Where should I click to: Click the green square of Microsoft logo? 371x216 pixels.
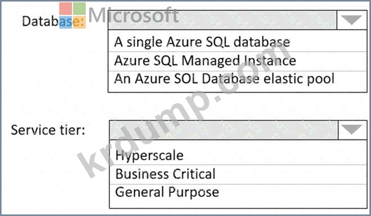point(79,9)
